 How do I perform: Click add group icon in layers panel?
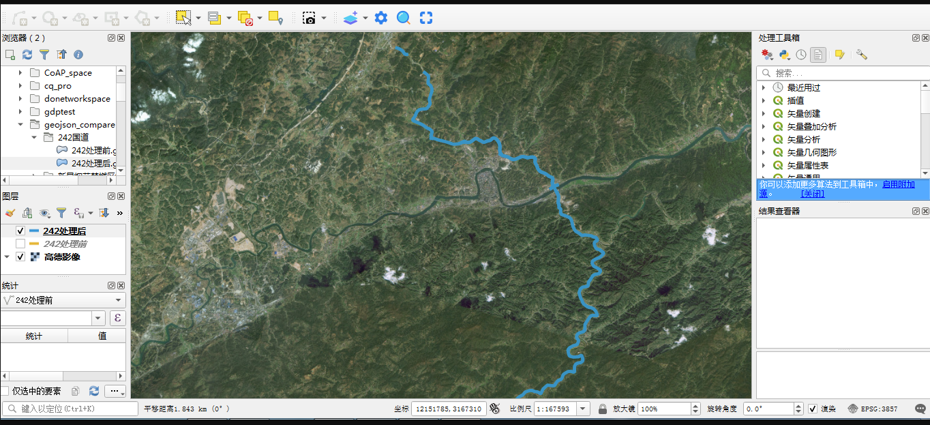tap(27, 213)
